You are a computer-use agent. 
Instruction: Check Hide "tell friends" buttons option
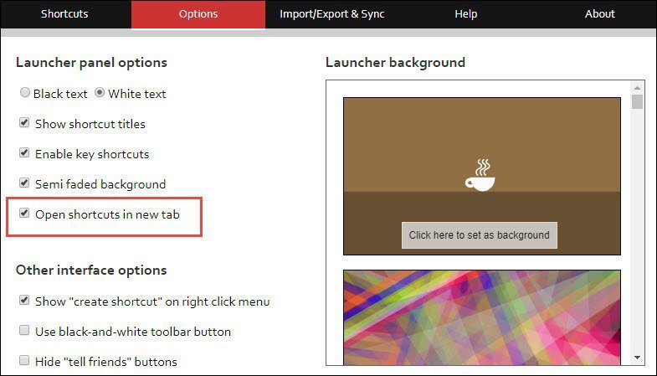click(24, 360)
